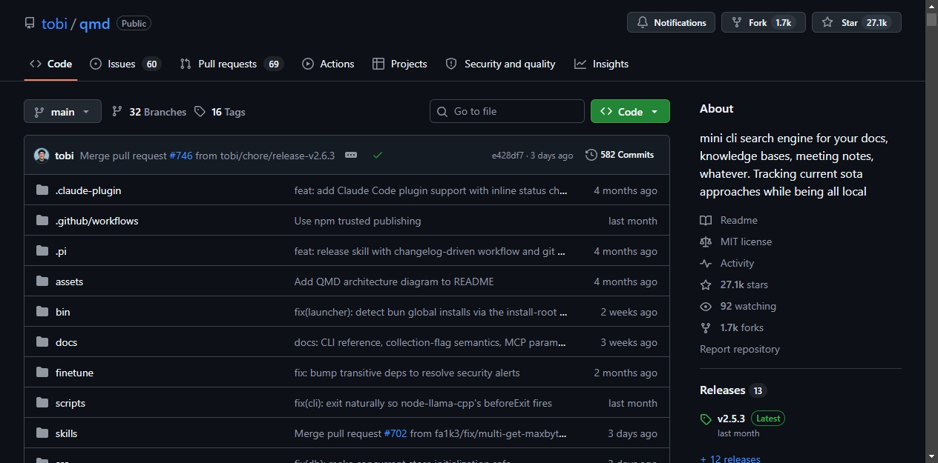The width and height of the screenshot is (938, 463).
Task: Click folder icon beside skills
Action: 42,433
